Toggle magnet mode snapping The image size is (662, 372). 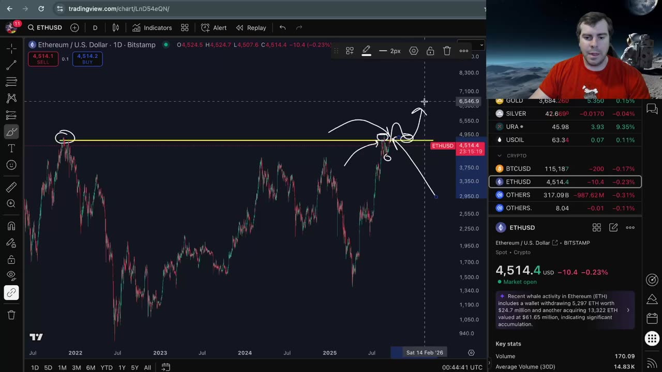coord(11,226)
